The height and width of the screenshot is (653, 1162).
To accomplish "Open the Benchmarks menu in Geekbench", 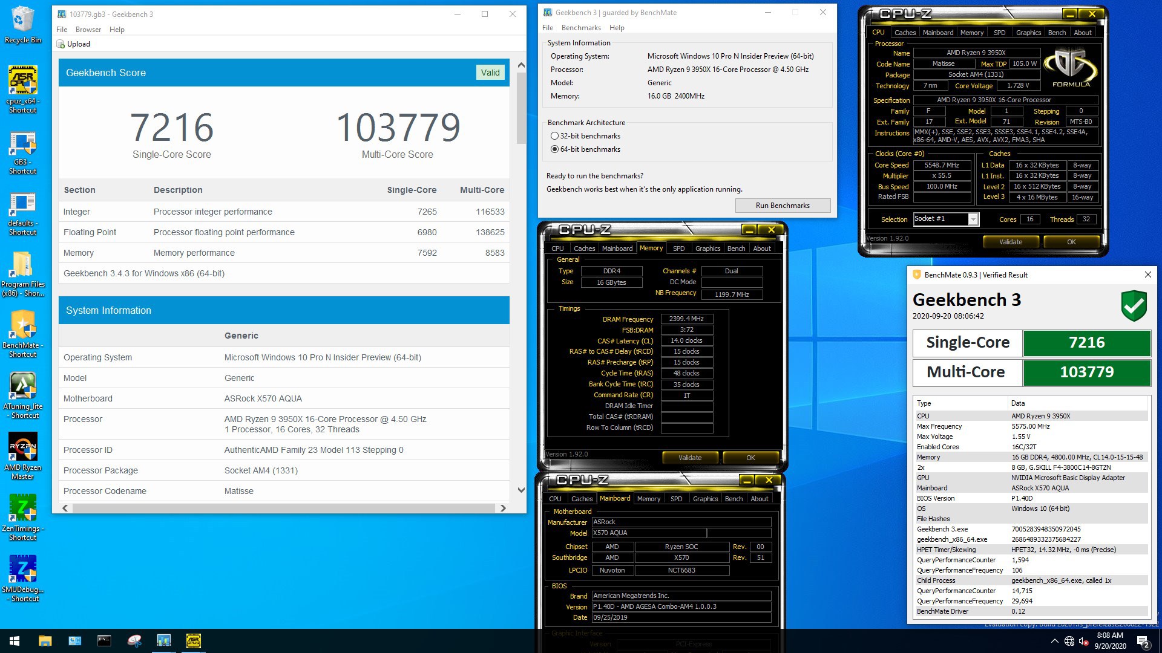I will (x=580, y=28).
